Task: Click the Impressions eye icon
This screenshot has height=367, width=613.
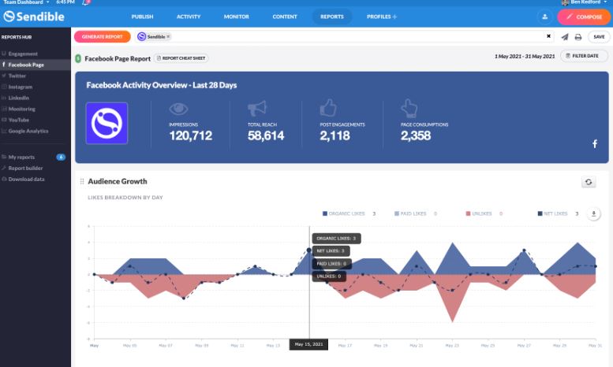Action: click(178, 109)
